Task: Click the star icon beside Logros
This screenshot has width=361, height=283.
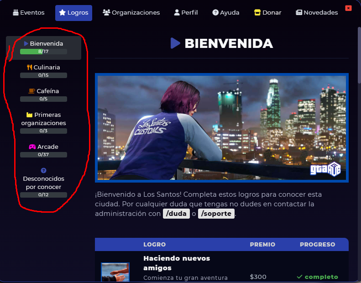Action: click(x=62, y=12)
